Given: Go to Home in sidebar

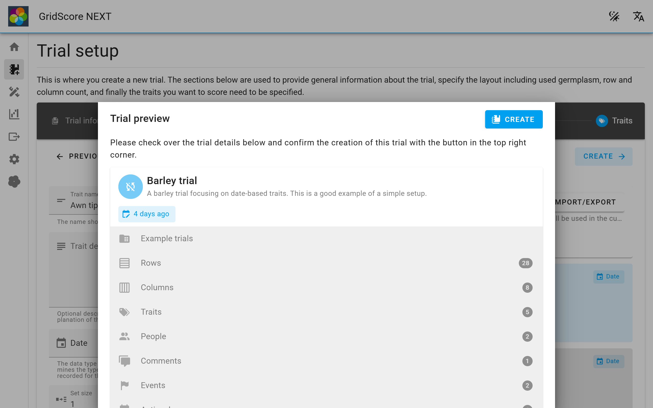Looking at the screenshot, I should pos(14,47).
